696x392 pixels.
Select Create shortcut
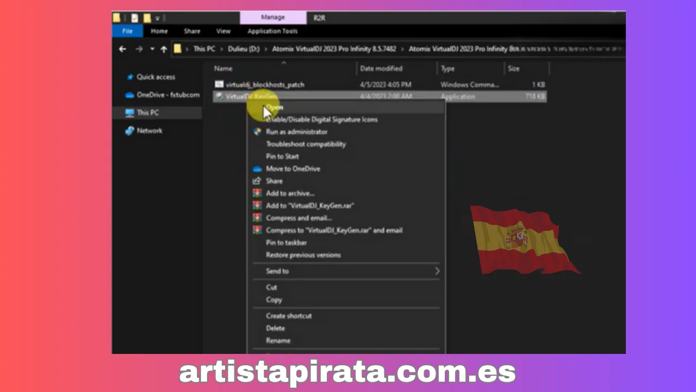pos(289,316)
